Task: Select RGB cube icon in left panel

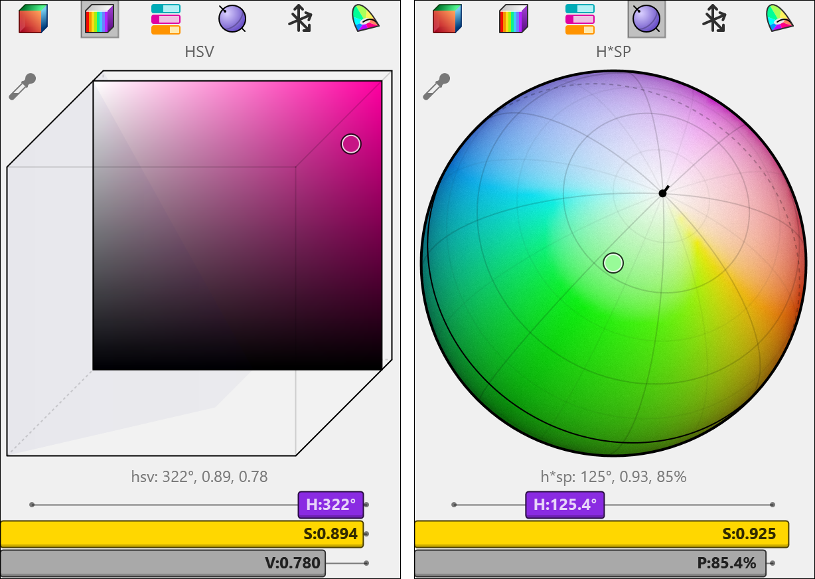Action: click(x=33, y=19)
